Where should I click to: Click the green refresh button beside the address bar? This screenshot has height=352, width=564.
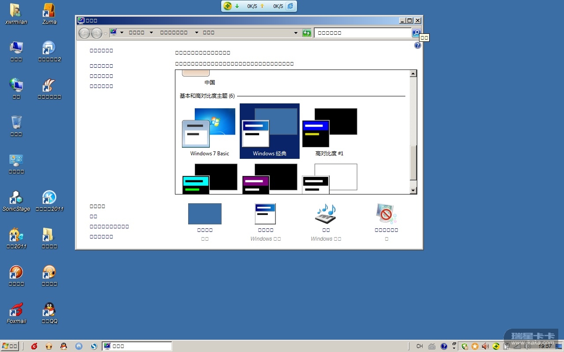coord(307,33)
